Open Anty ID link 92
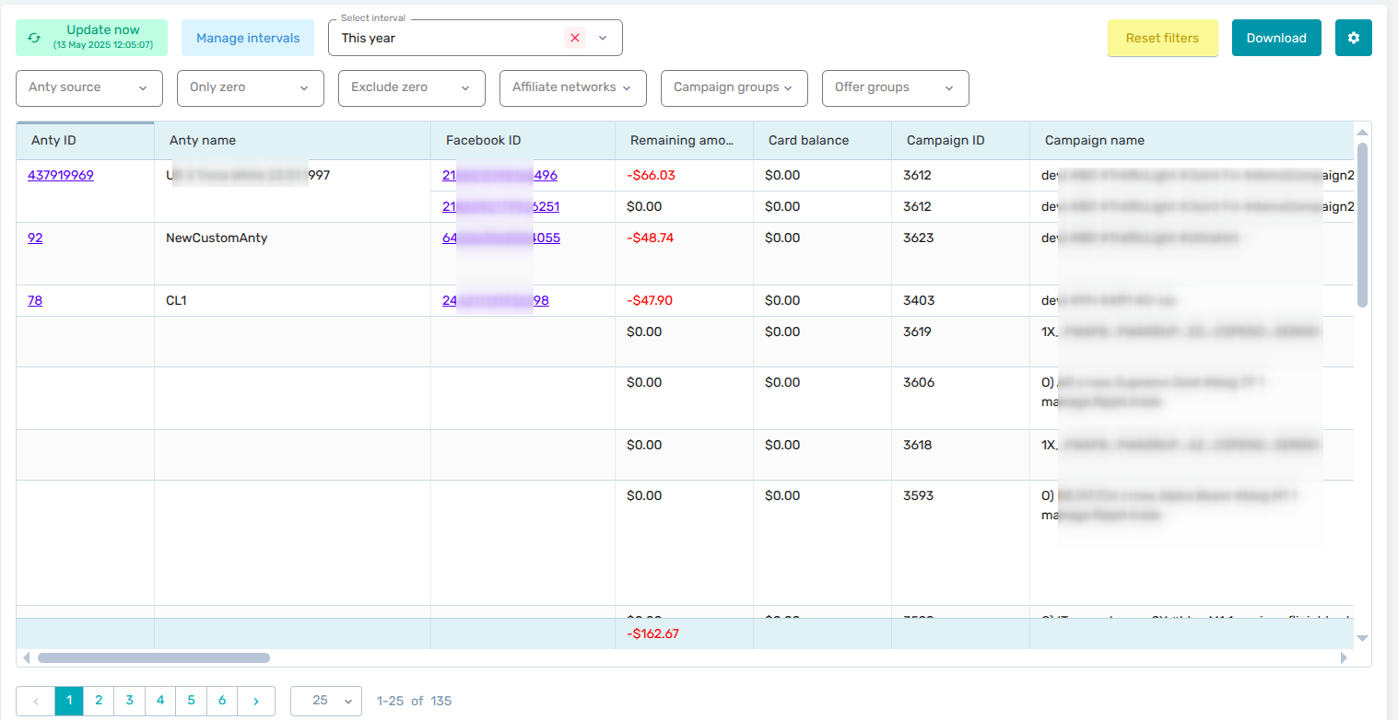 [35, 238]
